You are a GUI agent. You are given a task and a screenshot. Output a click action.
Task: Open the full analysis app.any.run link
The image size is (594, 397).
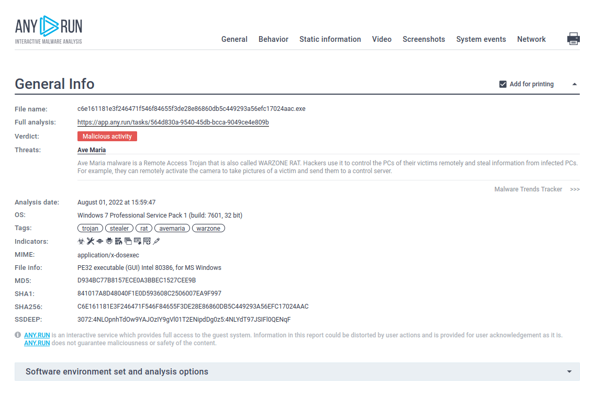pyautogui.click(x=173, y=122)
